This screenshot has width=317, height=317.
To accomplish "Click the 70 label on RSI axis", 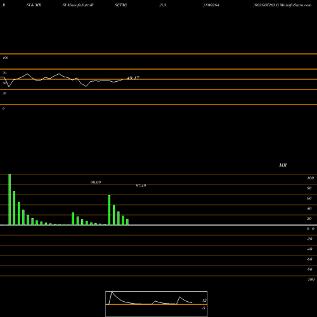I will point(4,73).
